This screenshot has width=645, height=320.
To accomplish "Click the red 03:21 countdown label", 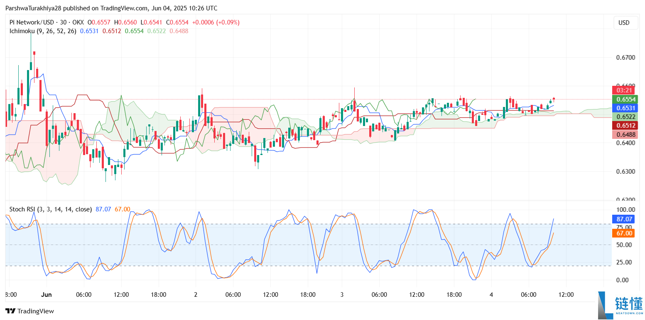I will pos(624,90).
